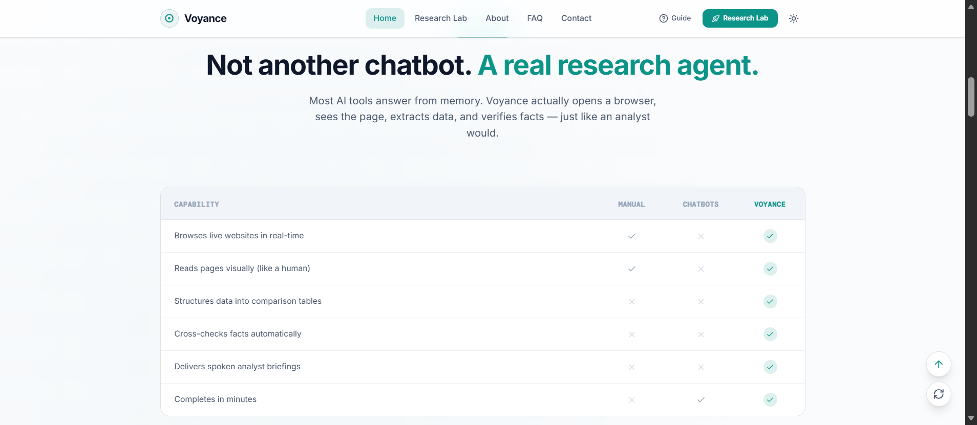Click Manual checkmark for Reads pages visually
977x425 pixels.
click(632, 269)
